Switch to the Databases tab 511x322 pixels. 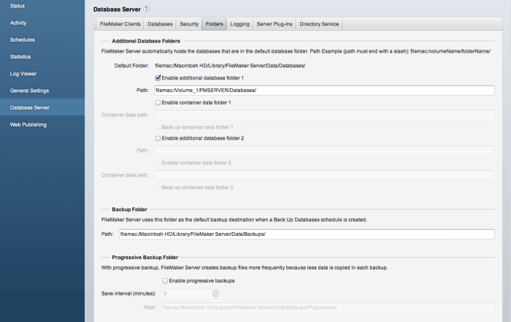(x=160, y=24)
